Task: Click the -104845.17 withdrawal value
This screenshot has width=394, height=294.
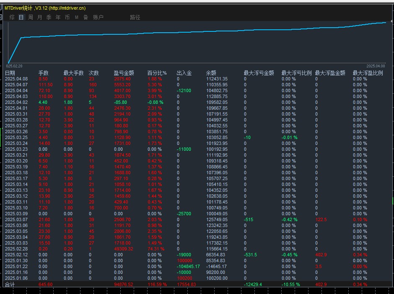Action: [188, 266]
